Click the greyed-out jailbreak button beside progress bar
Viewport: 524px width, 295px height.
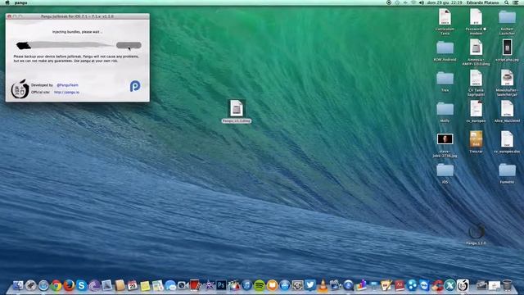pyautogui.click(x=129, y=45)
